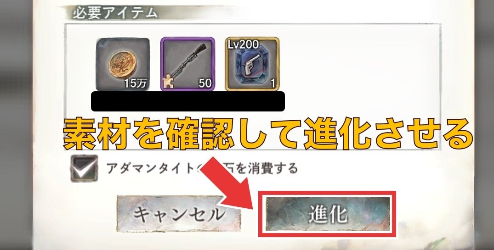Image resolution: width=494 pixels, height=250 pixels.
Task: Tap the puzzle piece badge on rifle
Action: 169,83
